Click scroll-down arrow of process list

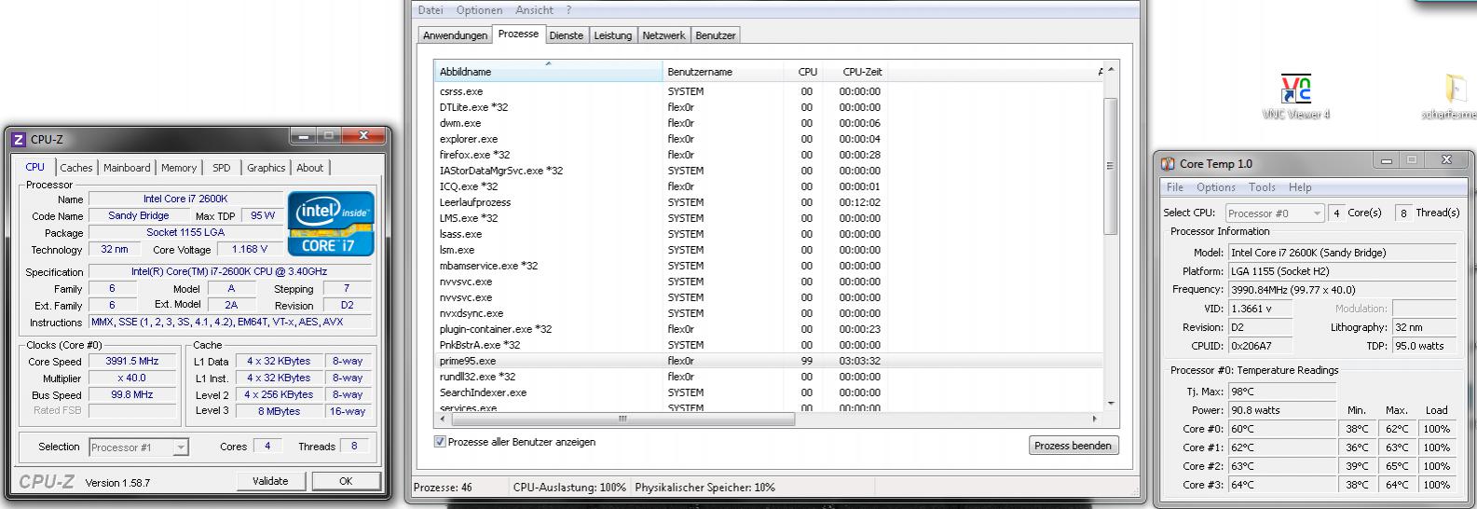(x=1110, y=404)
